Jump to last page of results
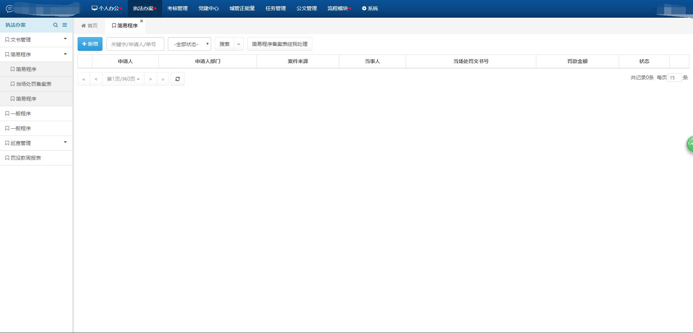This screenshot has height=333, width=693. [163, 79]
